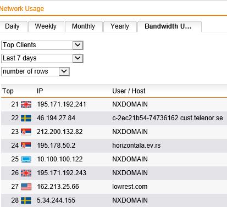The height and width of the screenshot is (207, 227).
Task: Click the Swedish flag icon in row 28
Action: coord(26,200)
